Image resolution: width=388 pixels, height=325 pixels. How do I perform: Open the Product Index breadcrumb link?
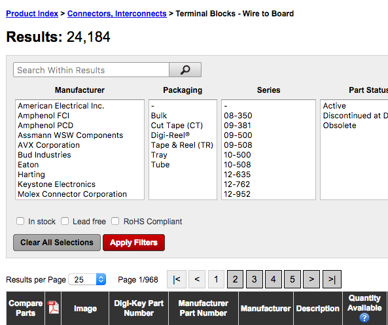click(32, 13)
